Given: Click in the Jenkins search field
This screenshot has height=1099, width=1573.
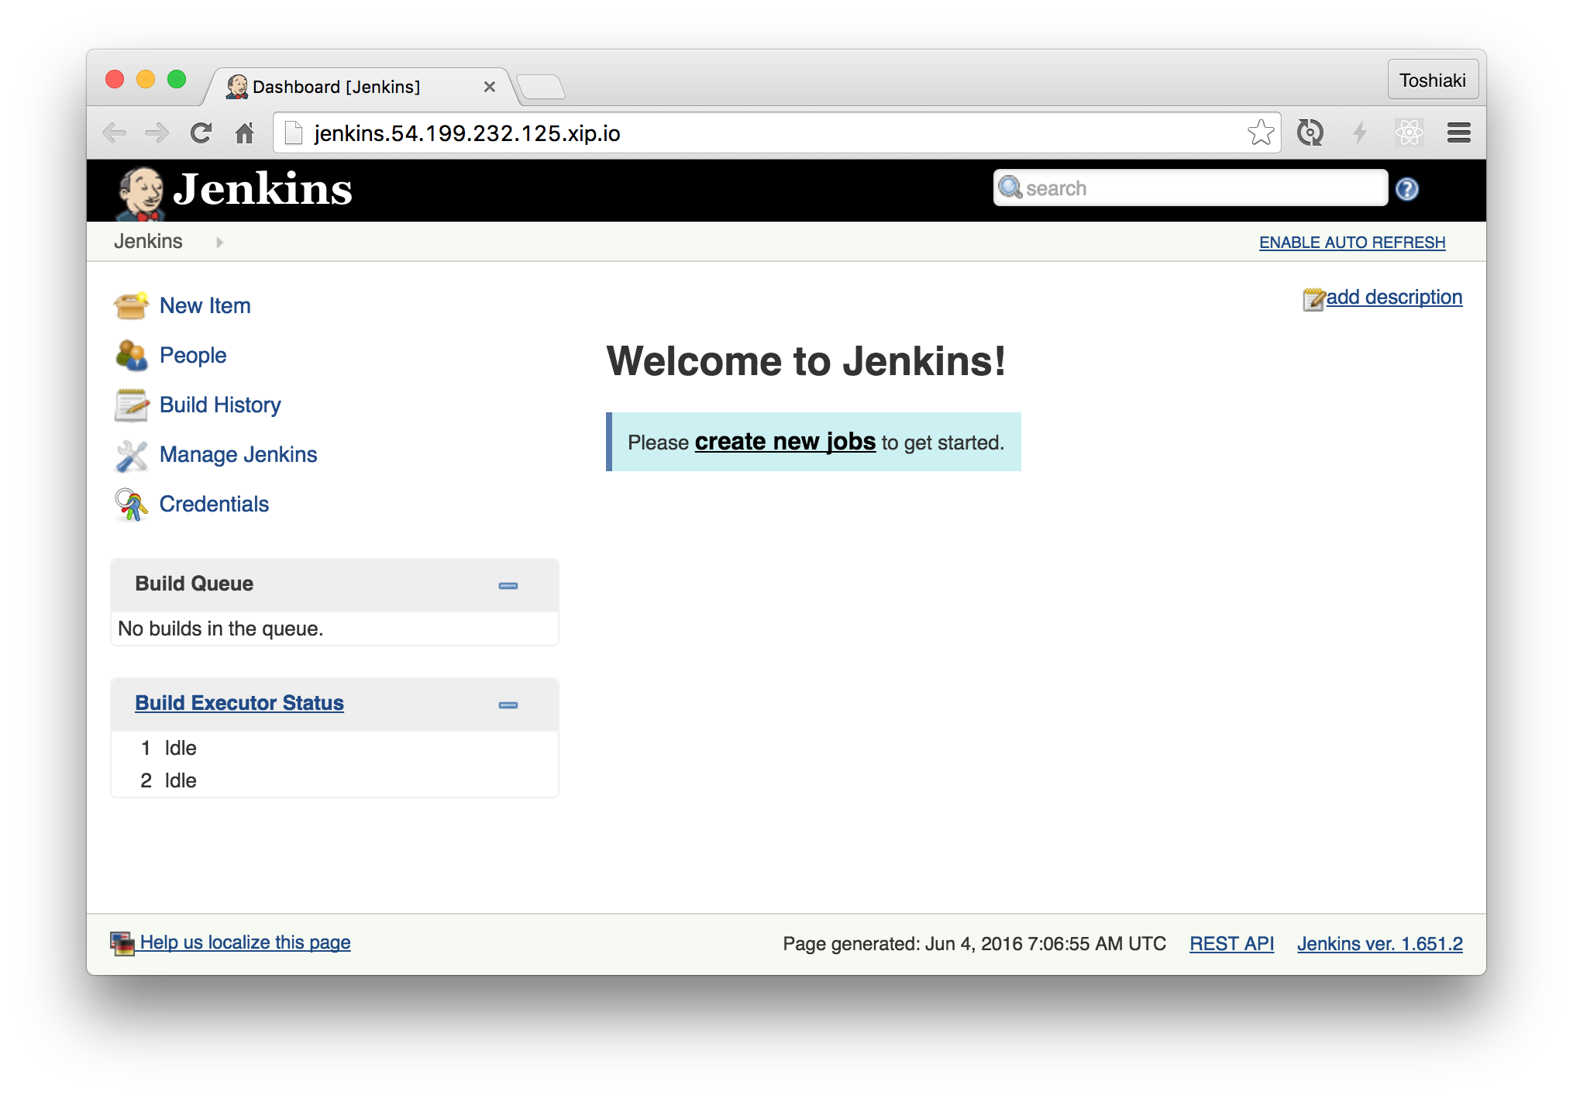Looking at the screenshot, I should [x=1201, y=188].
